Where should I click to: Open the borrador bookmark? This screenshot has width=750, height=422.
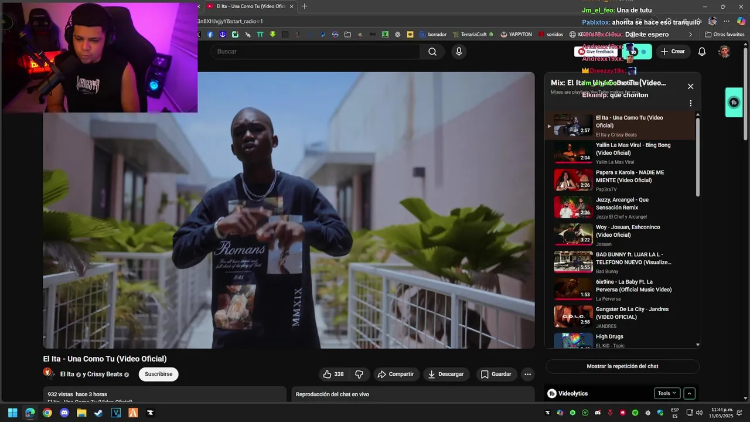433,35
